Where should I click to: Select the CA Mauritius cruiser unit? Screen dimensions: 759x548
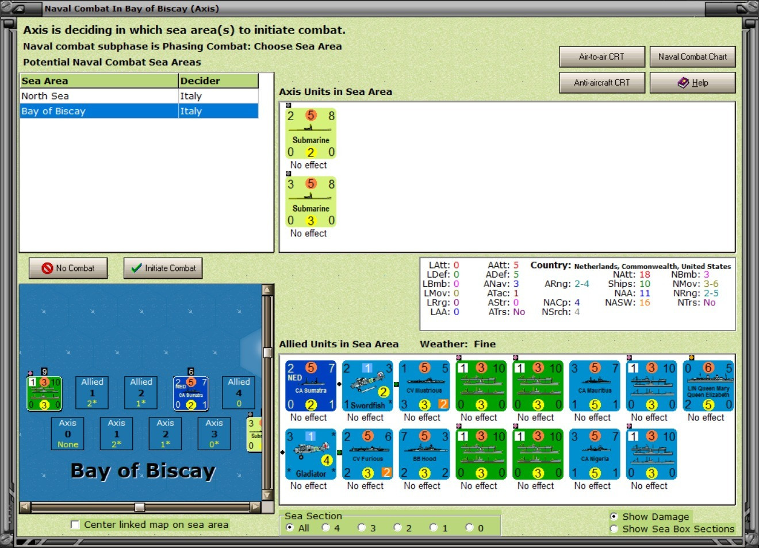(595, 386)
